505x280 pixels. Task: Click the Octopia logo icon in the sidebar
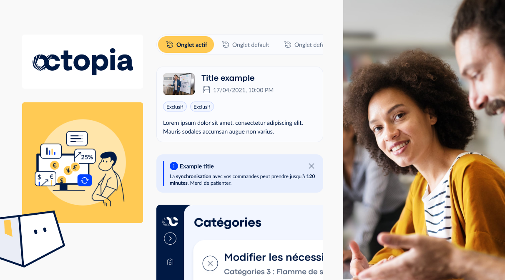(x=170, y=221)
